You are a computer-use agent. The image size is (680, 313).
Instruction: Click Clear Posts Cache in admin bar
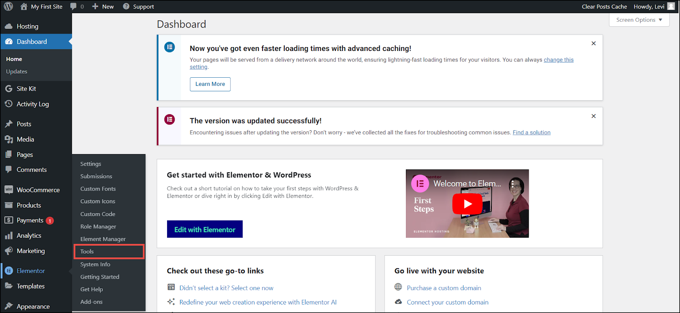click(x=604, y=6)
